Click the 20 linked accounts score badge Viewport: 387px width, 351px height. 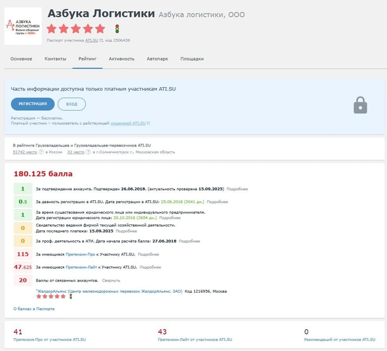[x=23, y=280]
